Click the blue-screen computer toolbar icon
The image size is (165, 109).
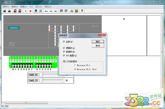pyautogui.click(x=36, y=11)
